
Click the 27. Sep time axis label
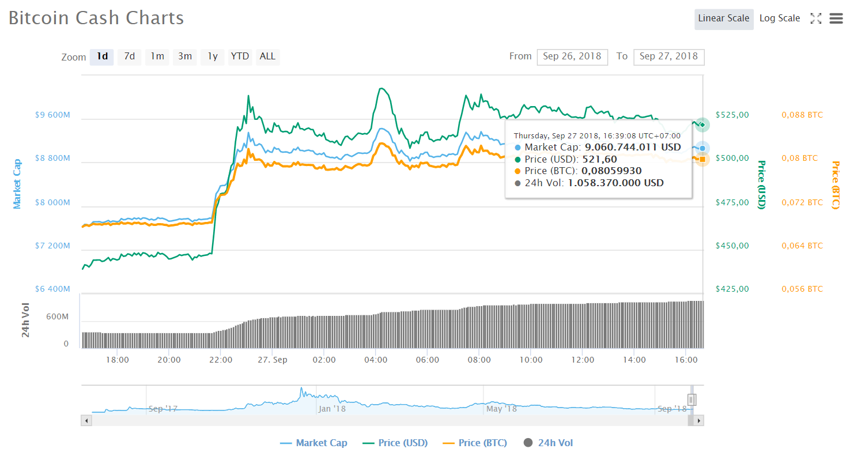(273, 360)
